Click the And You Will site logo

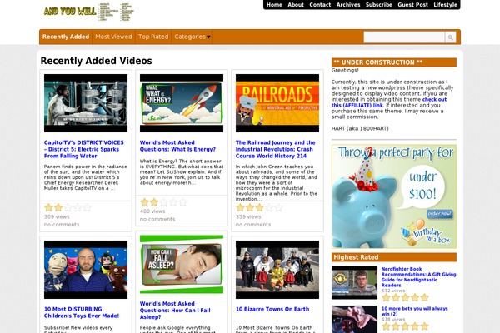88,12
